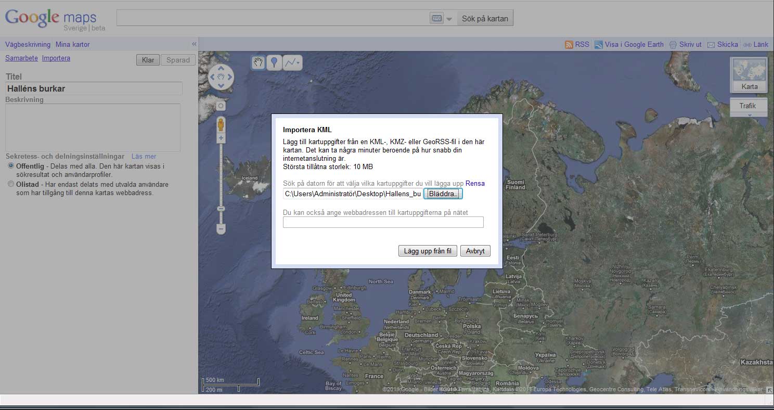The height and width of the screenshot is (410, 774).
Task: Select the draw line tool
Action: pyautogui.click(x=292, y=63)
